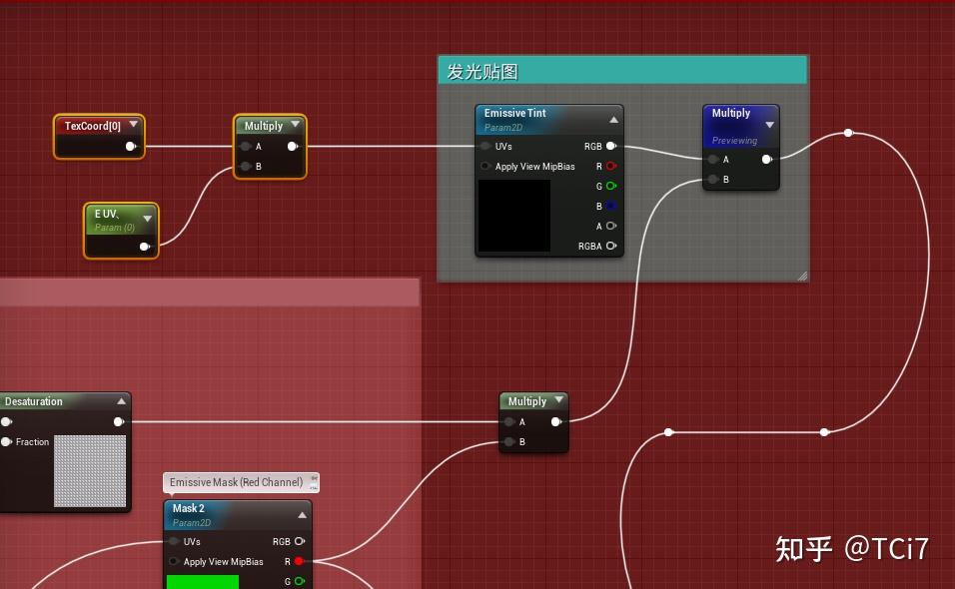Toggle pin on Emissive Mask comment bubble
The width and height of the screenshot is (955, 589).
tap(314, 479)
